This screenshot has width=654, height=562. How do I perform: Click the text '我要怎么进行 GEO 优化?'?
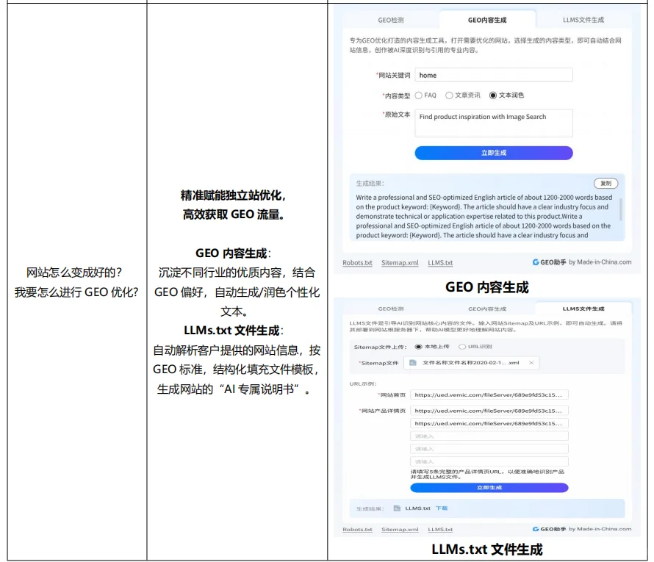(x=76, y=292)
